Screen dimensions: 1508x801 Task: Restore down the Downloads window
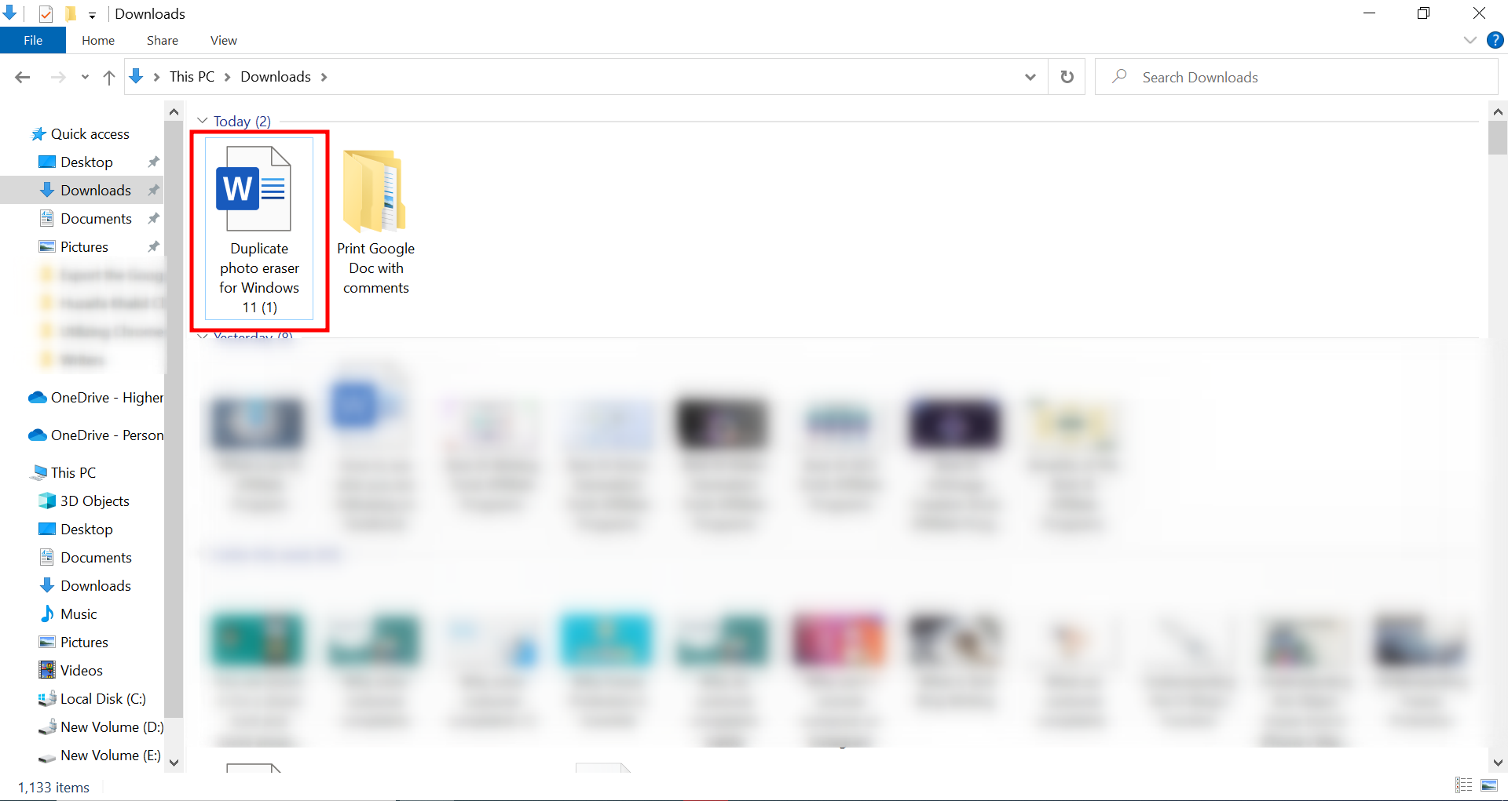click(1423, 13)
